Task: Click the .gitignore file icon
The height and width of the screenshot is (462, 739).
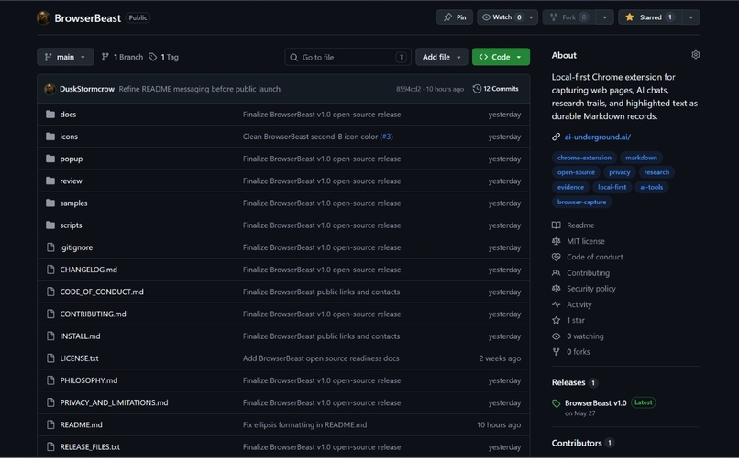Action: pos(50,247)
